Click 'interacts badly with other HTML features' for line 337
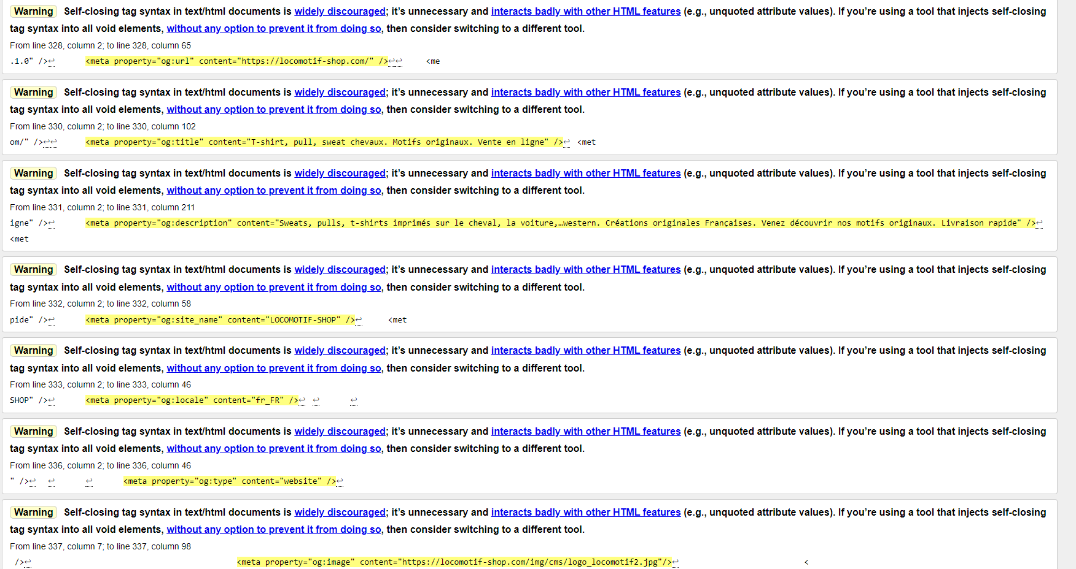The image size is (1076, 569). point(586,513)
